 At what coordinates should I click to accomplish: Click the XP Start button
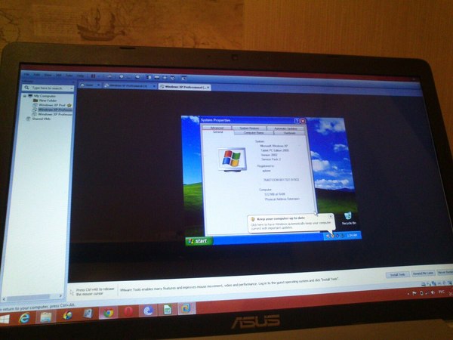(199, 240)
